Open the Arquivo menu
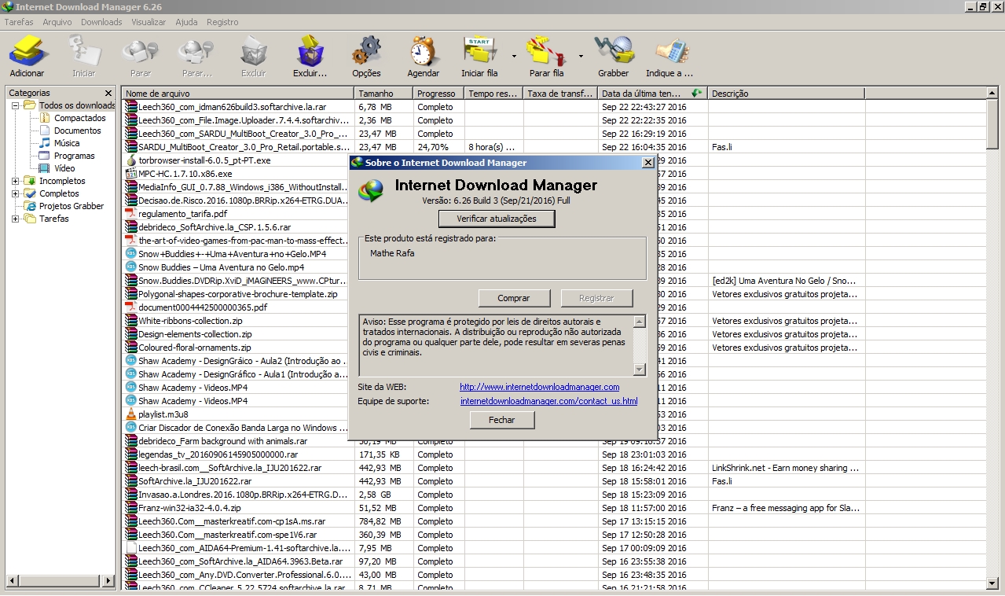 pos(57,22)
